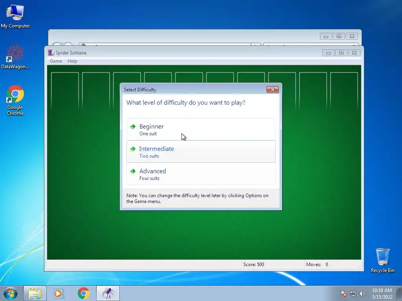
Task: Click the Score: 500 status text
Action: coord(254,265)
